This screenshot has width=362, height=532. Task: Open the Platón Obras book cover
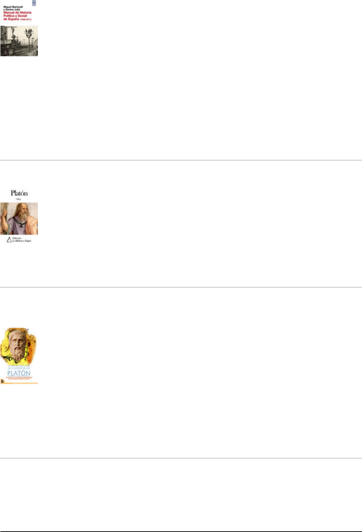click(19, 216)
